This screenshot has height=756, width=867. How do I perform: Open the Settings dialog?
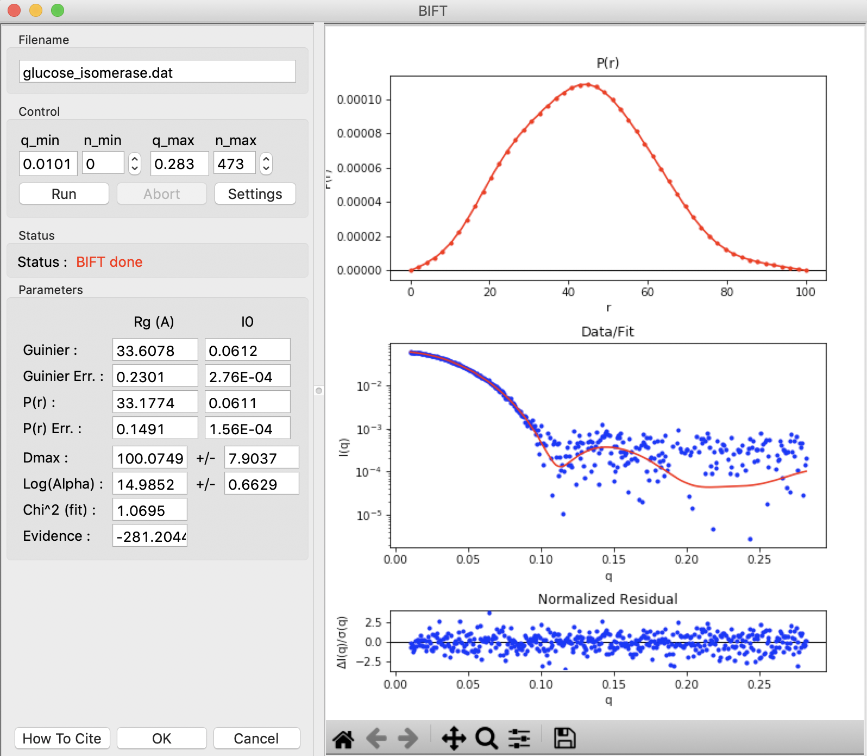click(x=255, y=194)
